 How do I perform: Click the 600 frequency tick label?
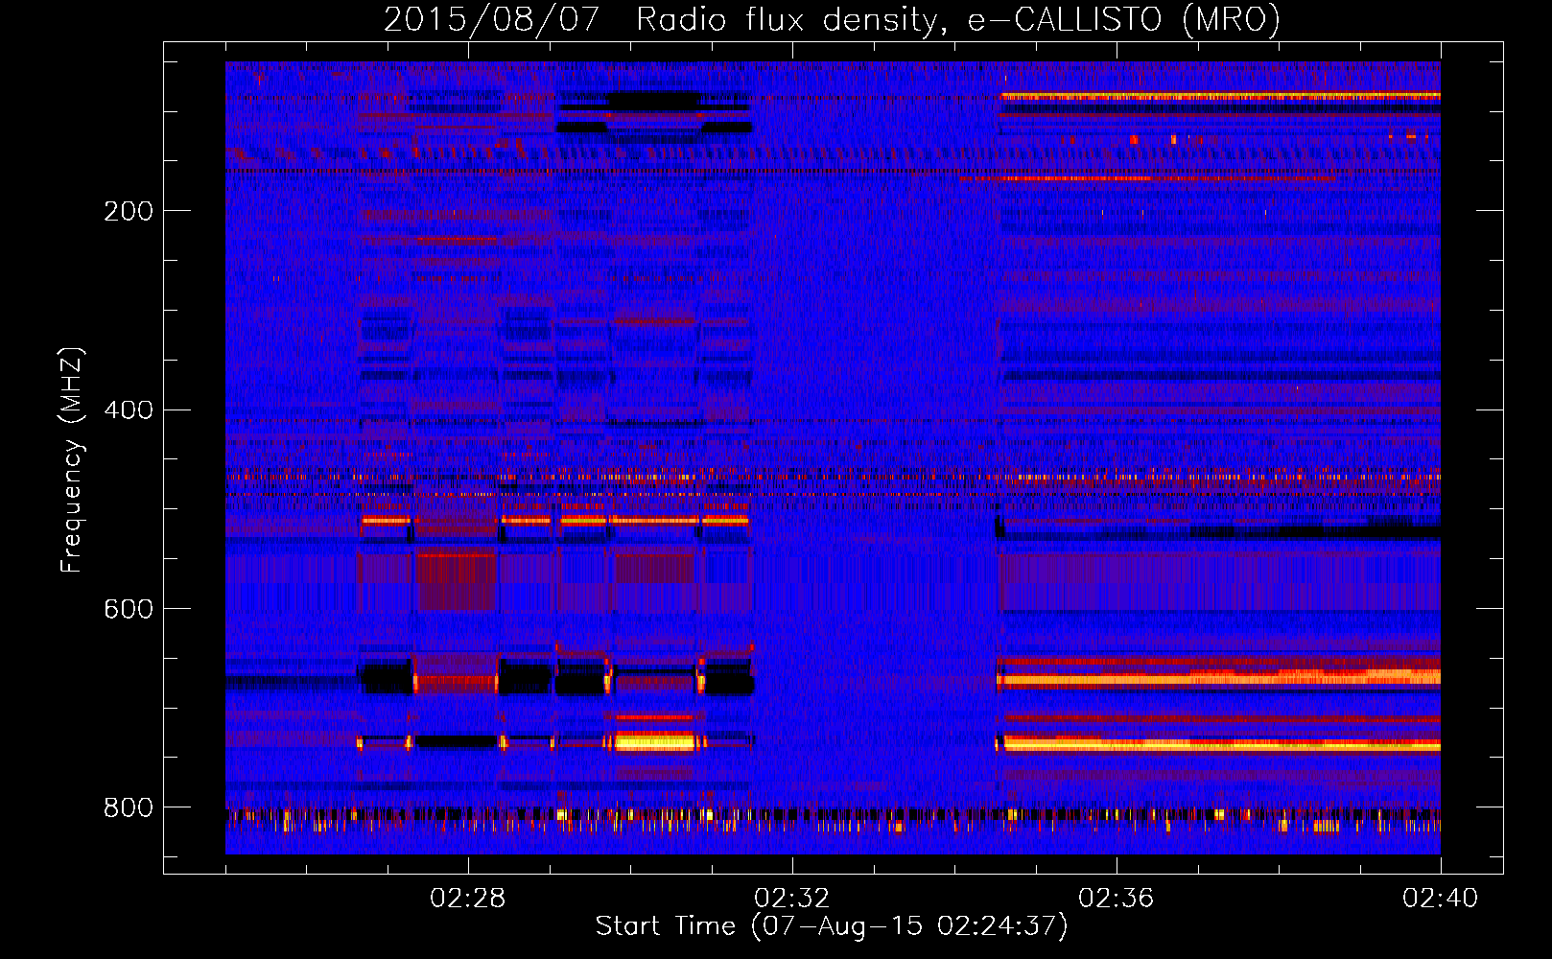[129, 610]
